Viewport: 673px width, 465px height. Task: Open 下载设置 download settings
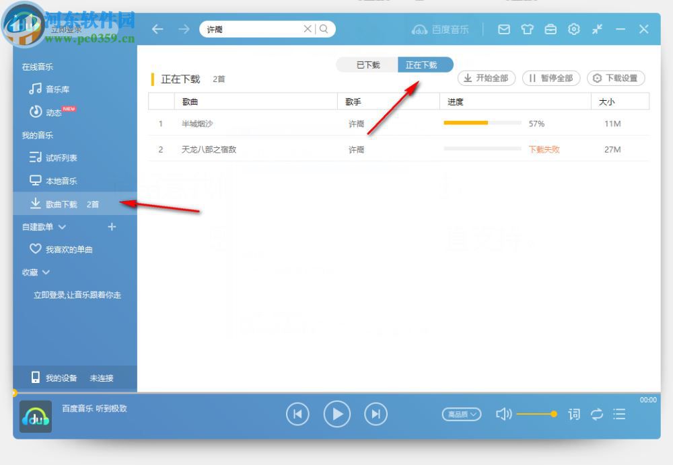616,78
